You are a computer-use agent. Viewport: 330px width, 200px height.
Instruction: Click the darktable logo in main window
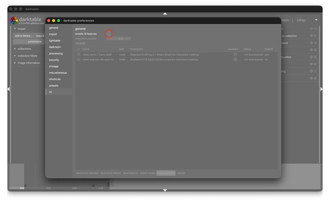[x=14, y=21]
